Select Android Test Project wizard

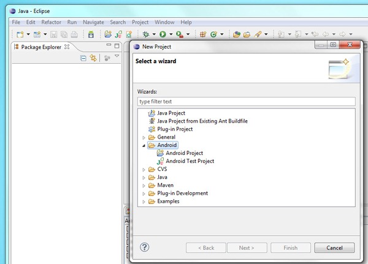190,161
